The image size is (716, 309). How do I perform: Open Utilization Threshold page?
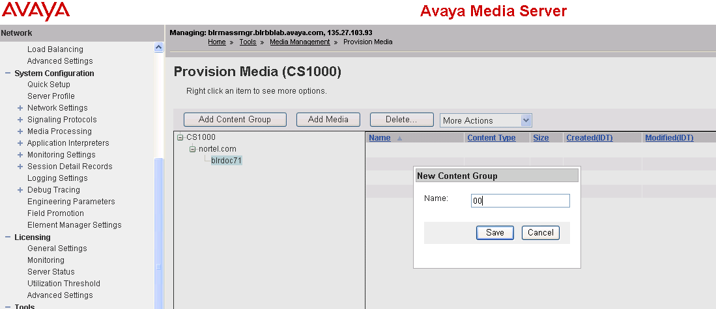coord(63,284)
